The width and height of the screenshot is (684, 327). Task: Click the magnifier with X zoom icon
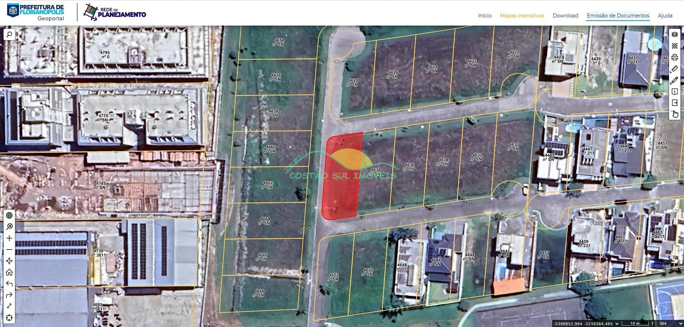pyautogui.click(x=9, y=227)
